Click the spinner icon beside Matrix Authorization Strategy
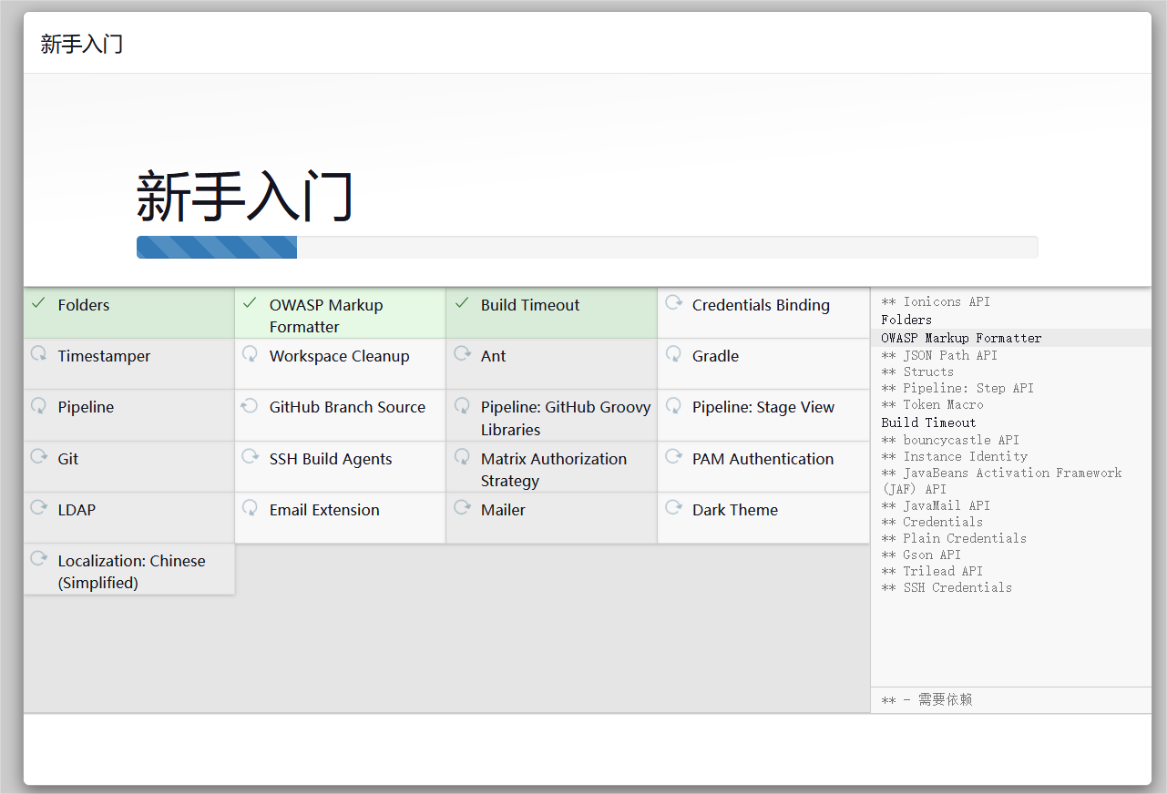This screenshot has width=1167, height=794. click(462, 456)
